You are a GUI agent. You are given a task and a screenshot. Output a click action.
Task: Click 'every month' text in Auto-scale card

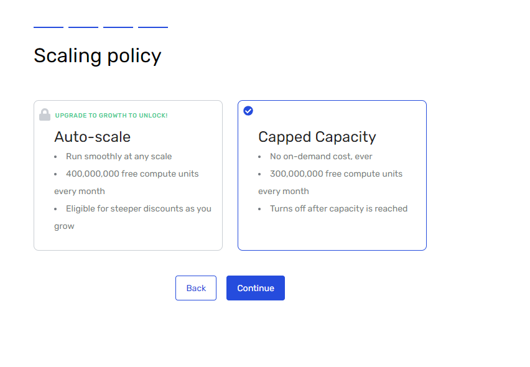point(80,192)
